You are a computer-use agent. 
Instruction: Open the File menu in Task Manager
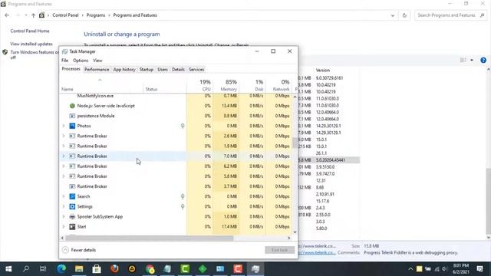pos(64,61)
